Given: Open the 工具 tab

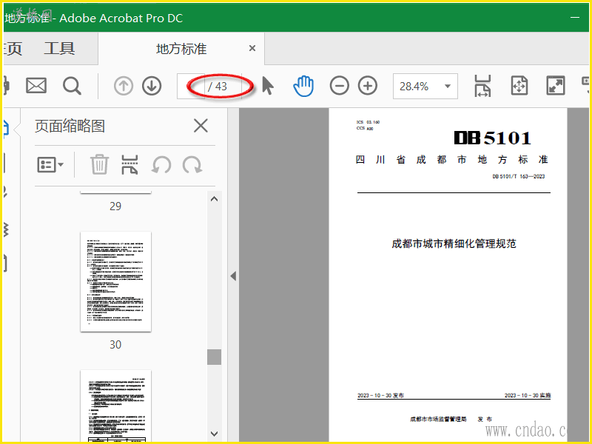Looking at the screenshot, I should click(59, 48).
